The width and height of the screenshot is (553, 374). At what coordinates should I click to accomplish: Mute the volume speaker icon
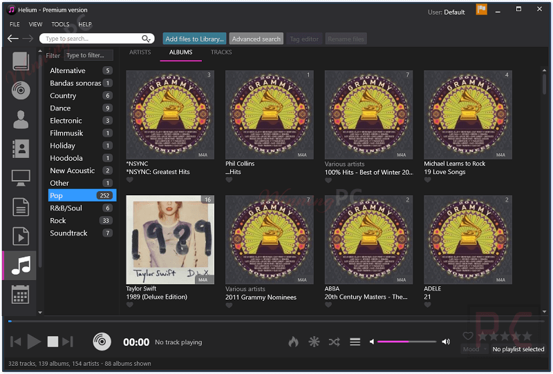tap(372, 342)
